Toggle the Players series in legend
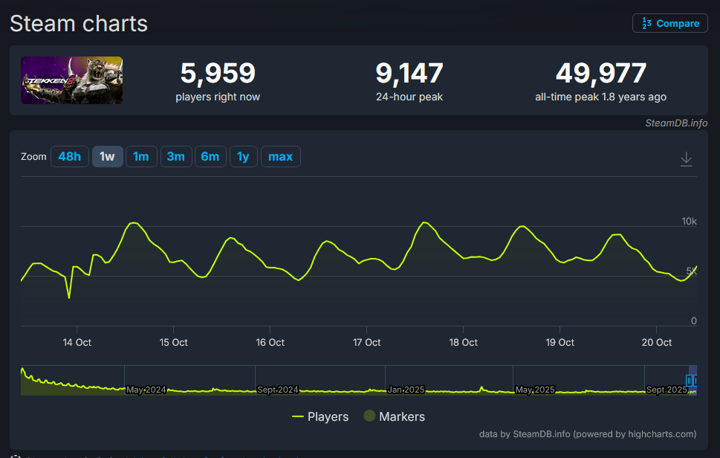 click(320, 416)
